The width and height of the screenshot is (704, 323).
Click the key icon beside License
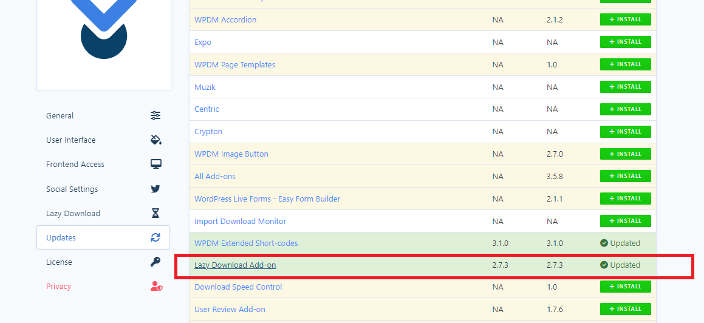155,262
